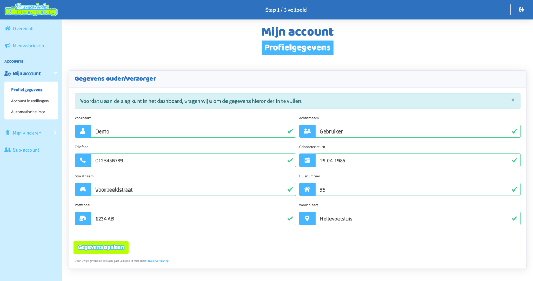Click the house icon beside Huisnummer
This screenshot has width=533, height=281.
307,189
